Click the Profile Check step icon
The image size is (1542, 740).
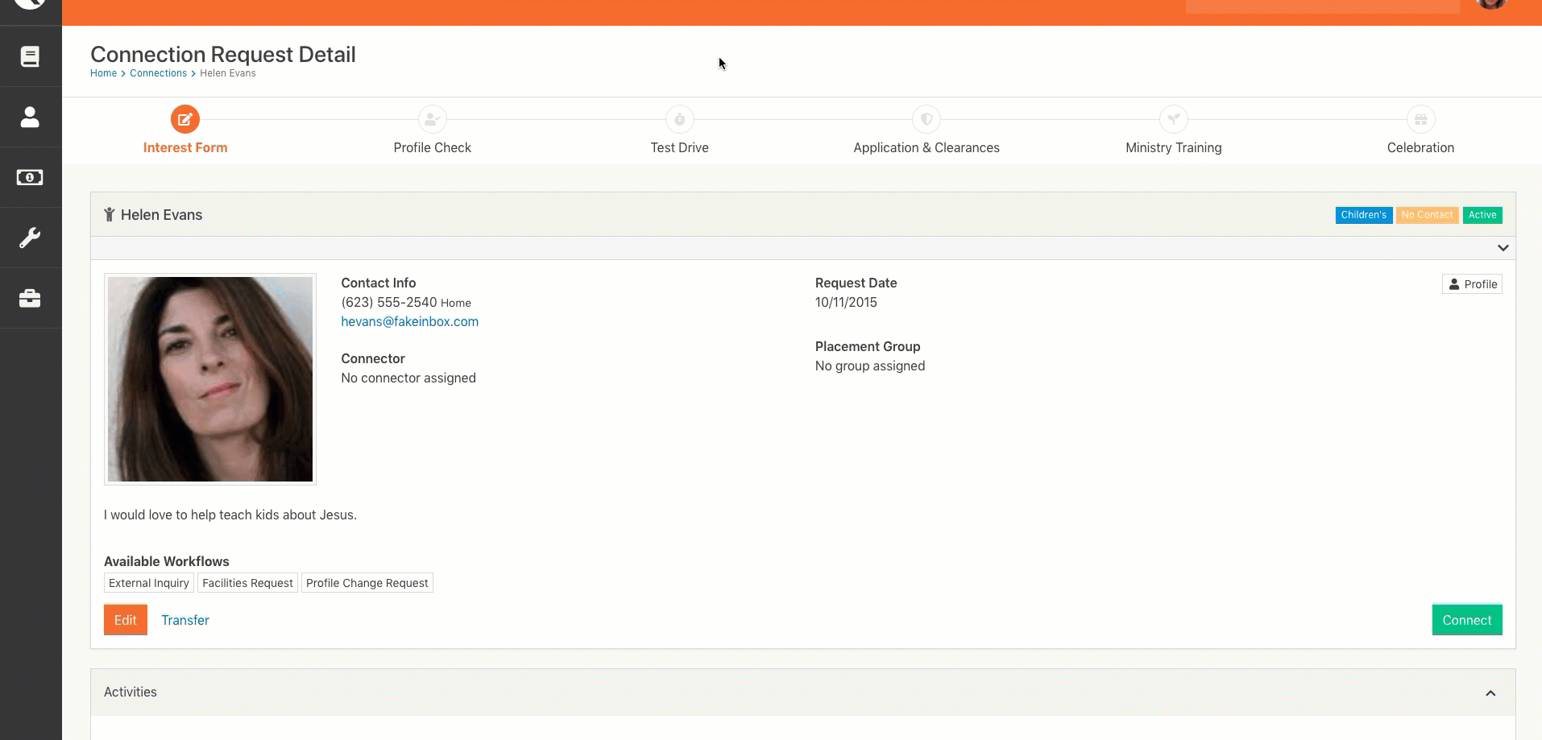point(433,119)
